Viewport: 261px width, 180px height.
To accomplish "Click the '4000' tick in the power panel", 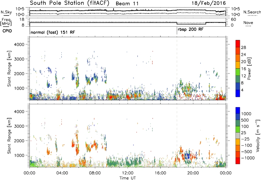I will 19,45.
